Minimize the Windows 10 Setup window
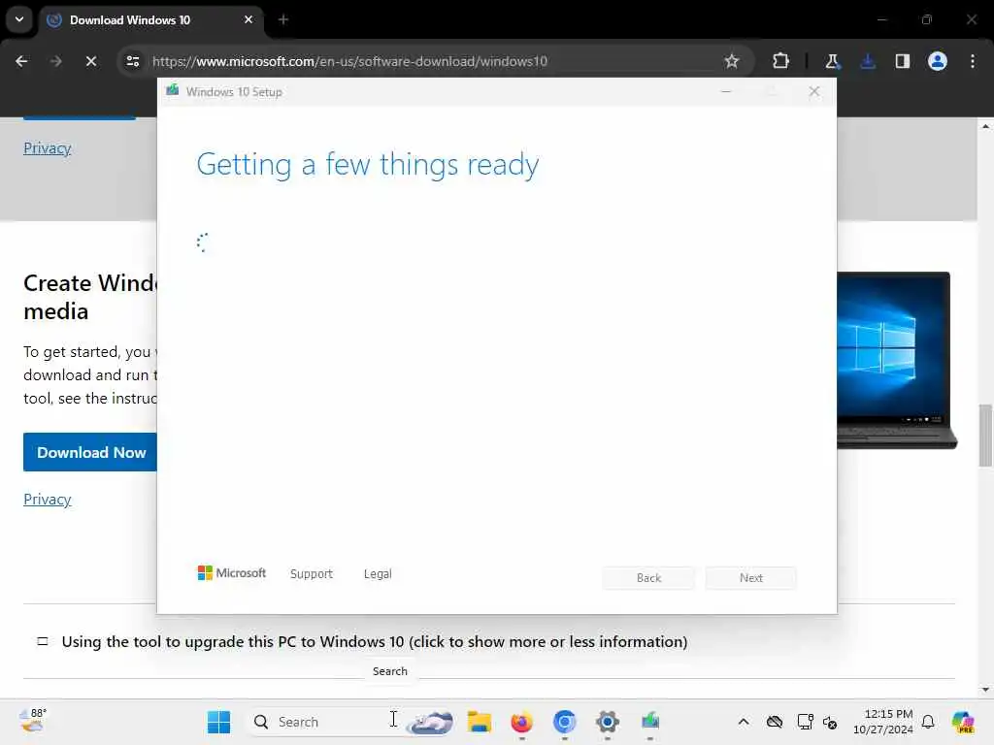The image size is (994, 745). click(726, 92)
